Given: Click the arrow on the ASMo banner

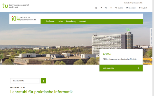Looking at the screenshot, I should 138,68.
